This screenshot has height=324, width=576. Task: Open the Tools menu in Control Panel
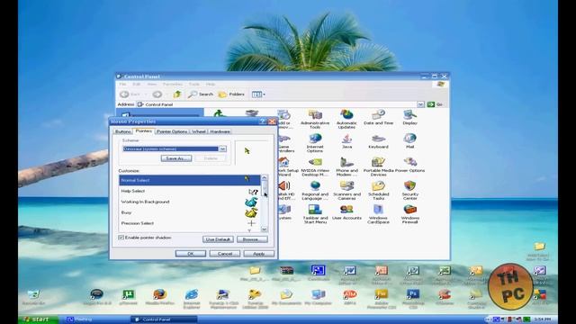[x=194, y=84]
